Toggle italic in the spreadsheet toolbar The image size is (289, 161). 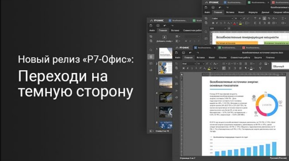pyautogui.click(x=217, y=23)
